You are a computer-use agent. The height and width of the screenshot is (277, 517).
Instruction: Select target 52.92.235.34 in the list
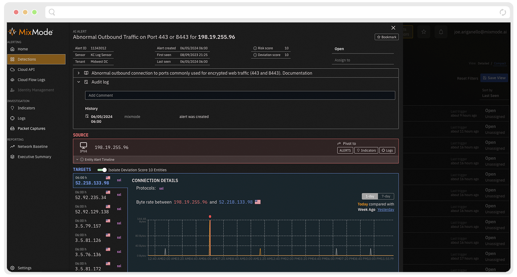(x=91, y=198)
